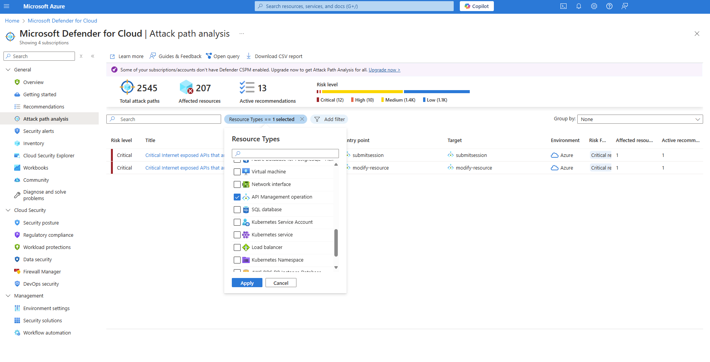Click the Upgrade now link in the banner
This screenshot has width=710, height=362.
click(x=384, y=69)
